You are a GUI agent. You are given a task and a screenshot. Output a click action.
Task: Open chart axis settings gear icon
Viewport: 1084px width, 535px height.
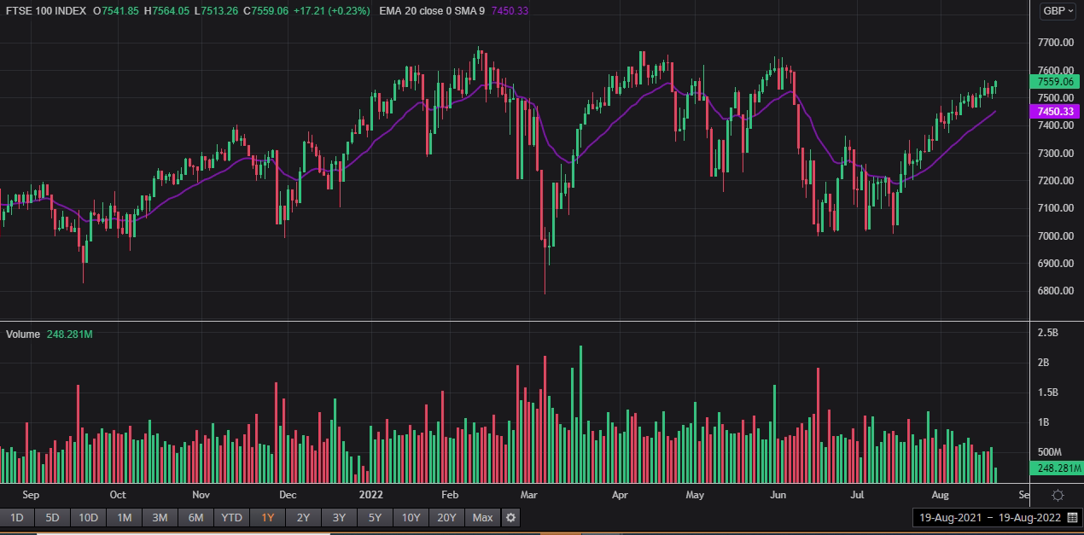tap(1058, 495)
